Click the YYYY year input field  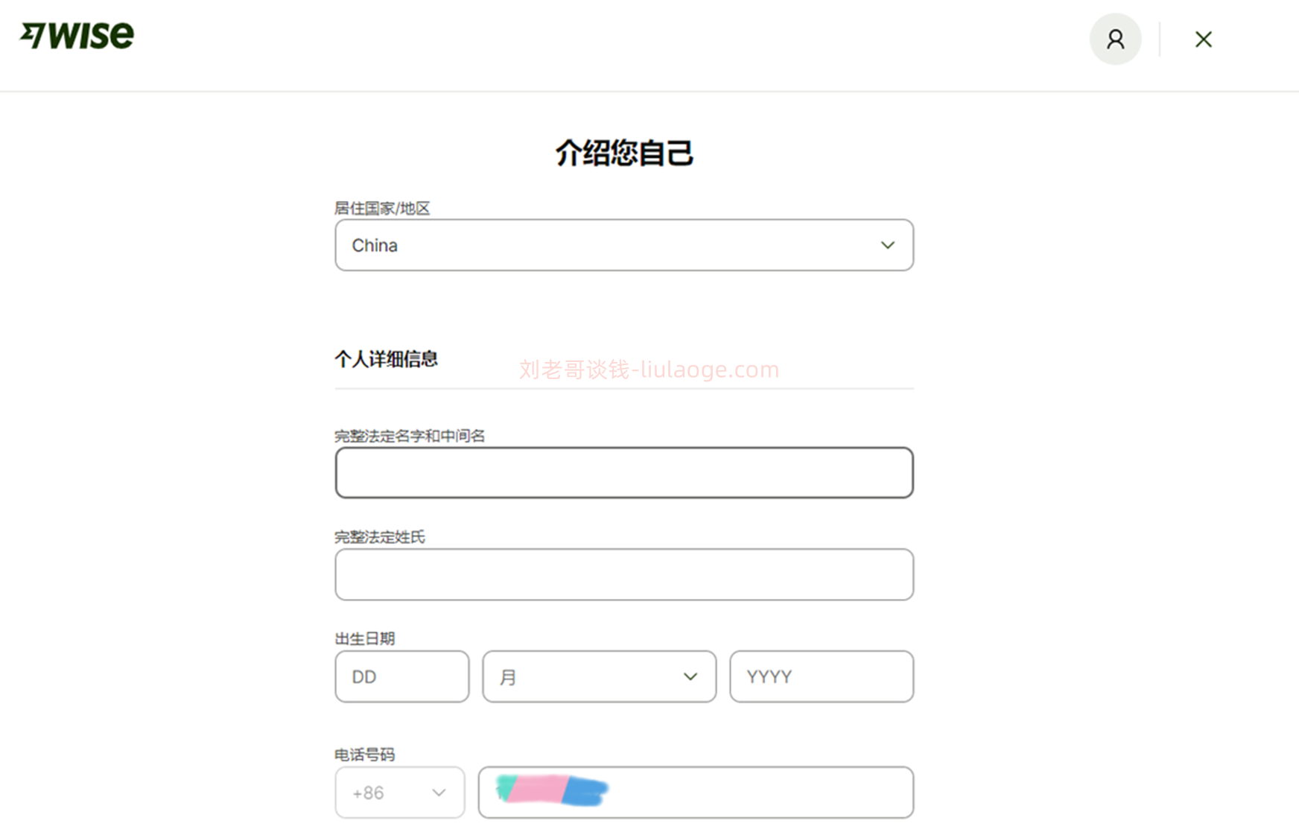click(822, 676)
